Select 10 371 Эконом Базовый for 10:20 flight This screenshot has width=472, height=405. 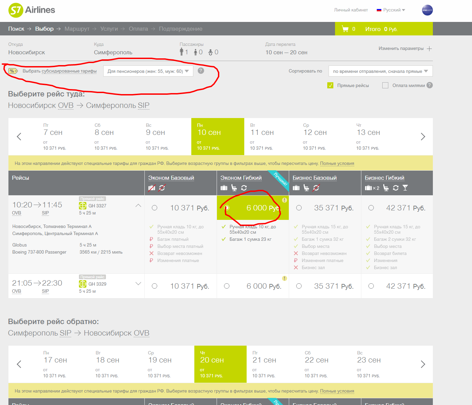pos(155,208)
